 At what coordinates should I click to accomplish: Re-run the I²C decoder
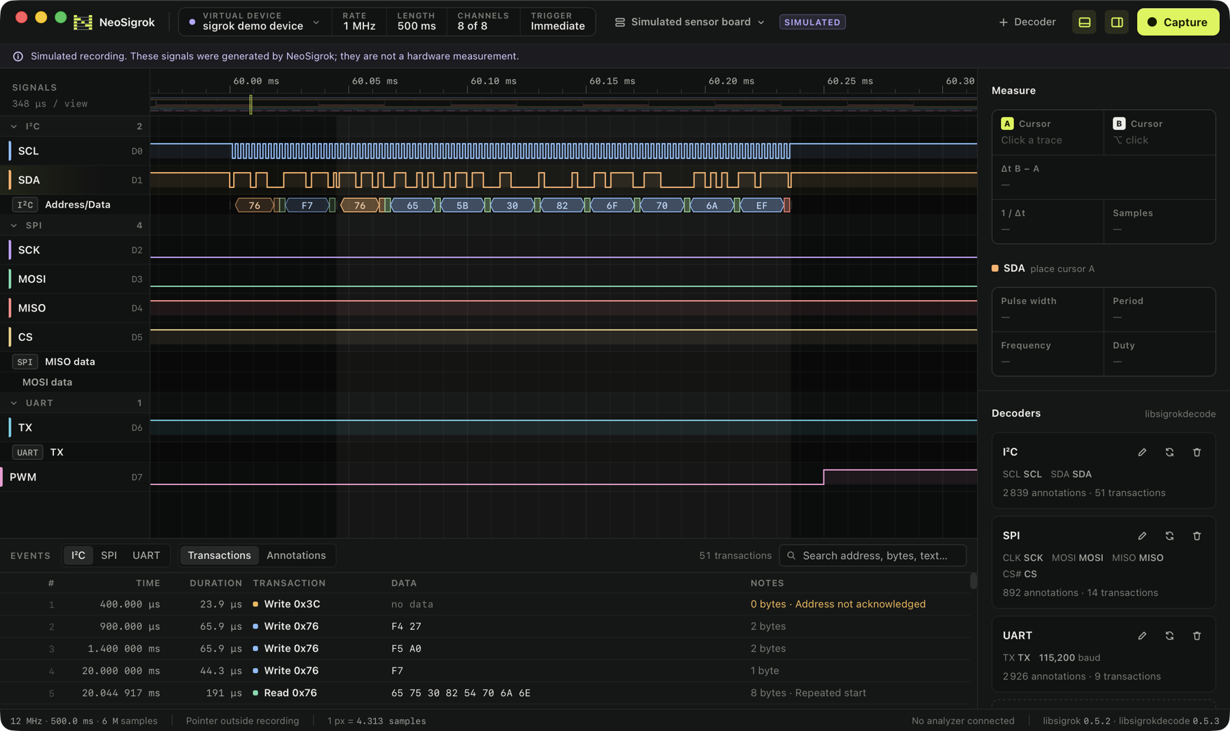click(1169, 452)
